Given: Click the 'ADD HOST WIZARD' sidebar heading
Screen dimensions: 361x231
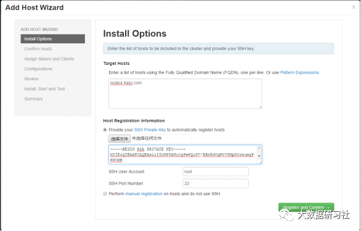Looking at the screenshot, I should click(40, 30).
